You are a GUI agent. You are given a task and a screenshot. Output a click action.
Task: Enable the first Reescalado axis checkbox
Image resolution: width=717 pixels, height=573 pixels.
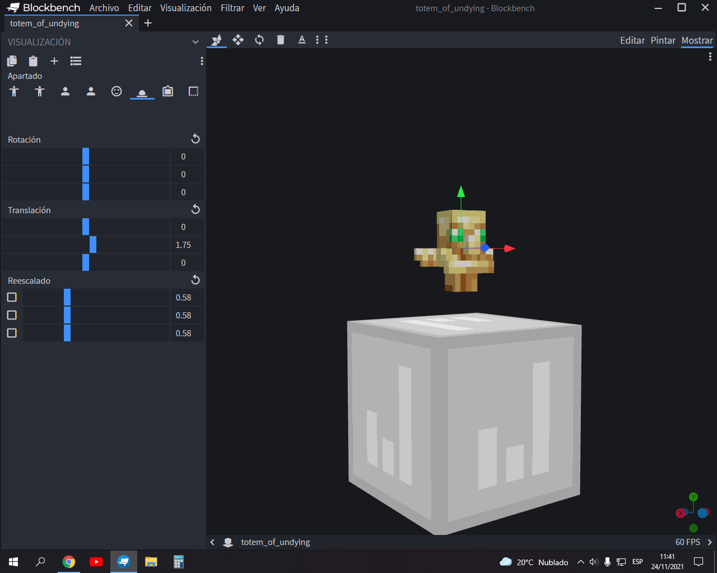(12, 297)
